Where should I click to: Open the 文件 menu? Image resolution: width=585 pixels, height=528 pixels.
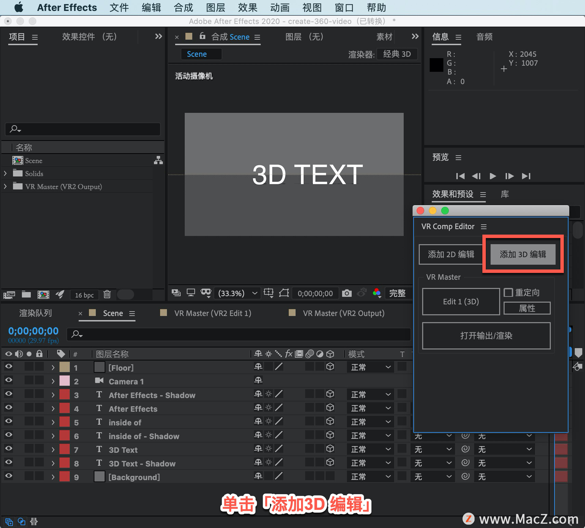pos(119,8)
